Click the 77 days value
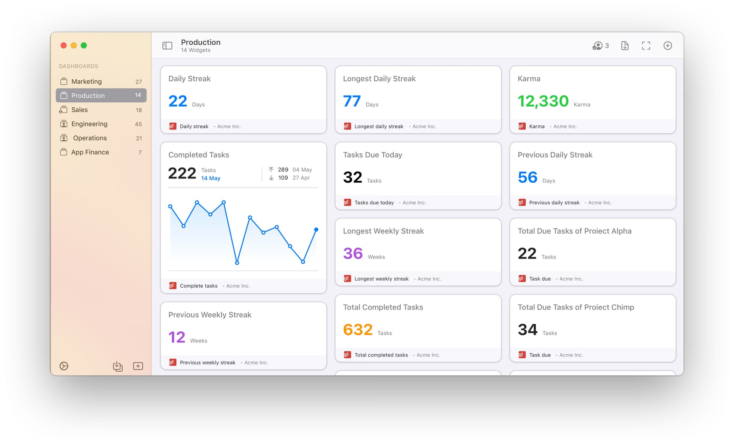Image resolution: width=734 pixels, height=444 pixels. click(352, 101)
